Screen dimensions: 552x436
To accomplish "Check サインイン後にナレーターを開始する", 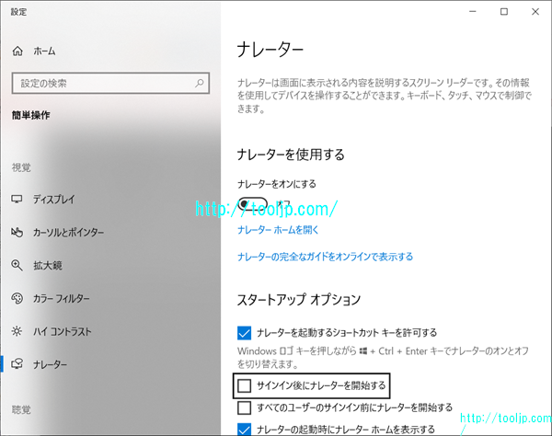I will click(x=245, y=385).
